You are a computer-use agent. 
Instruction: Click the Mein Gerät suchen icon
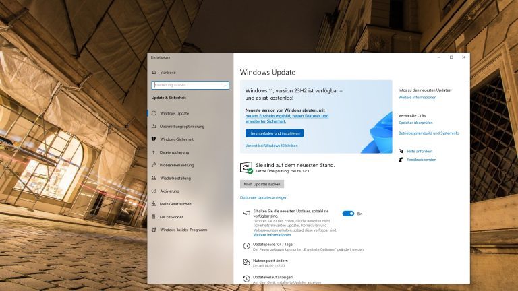154,203
